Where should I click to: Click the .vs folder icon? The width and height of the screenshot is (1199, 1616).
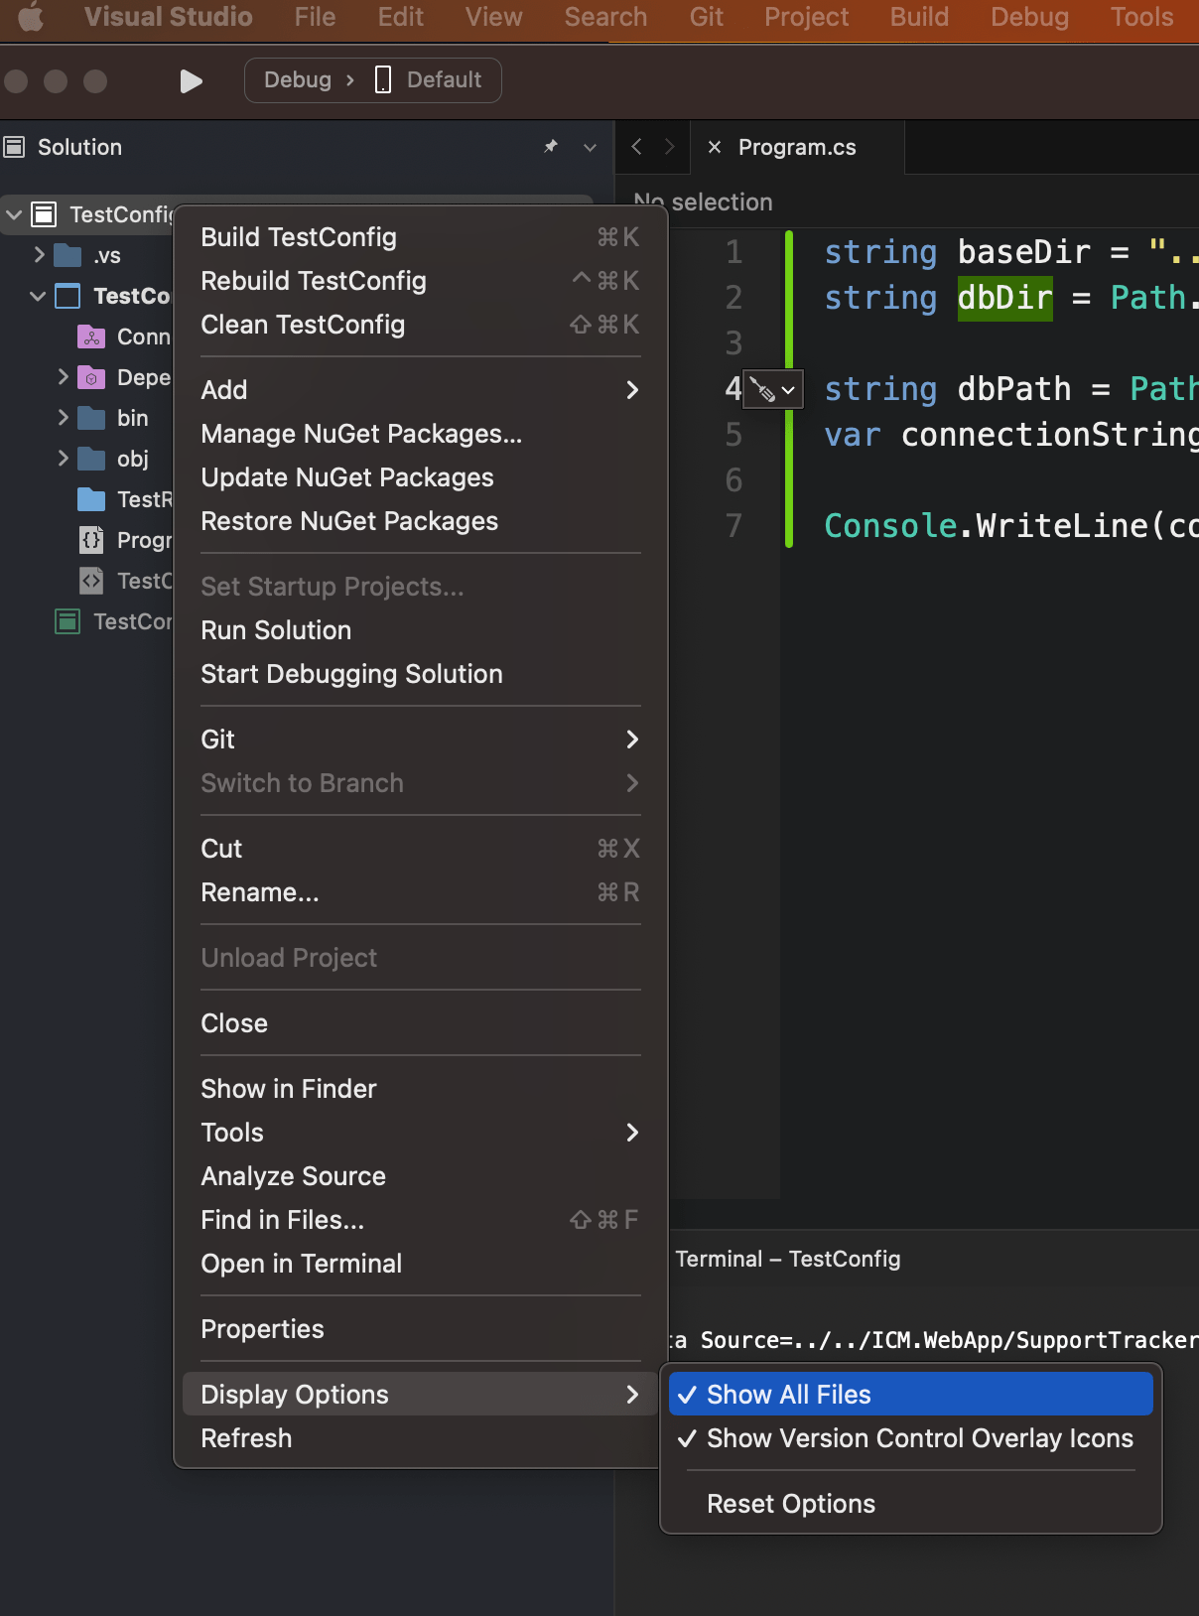coord(67,255)
